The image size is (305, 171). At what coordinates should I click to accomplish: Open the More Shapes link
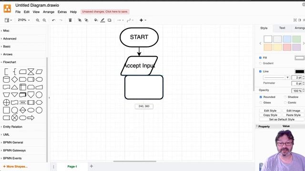click(x=15, y=167)
